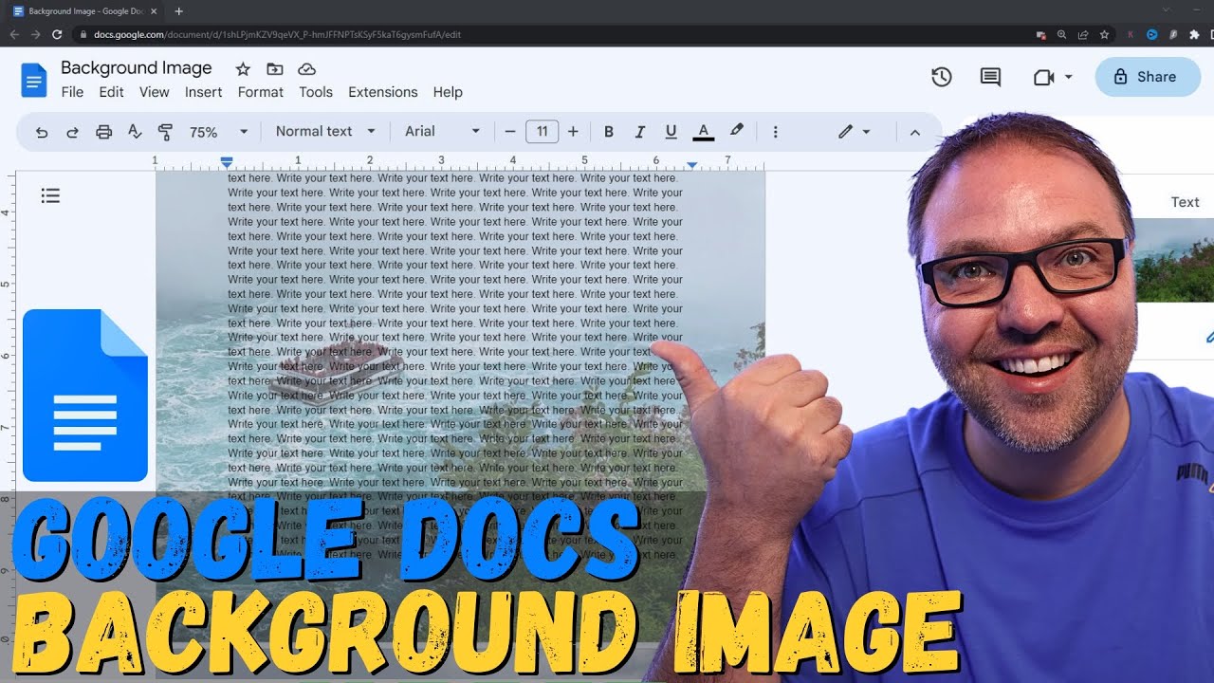Star the Background Image document
Screen dimensions: 1214x683
click(243, 68)
